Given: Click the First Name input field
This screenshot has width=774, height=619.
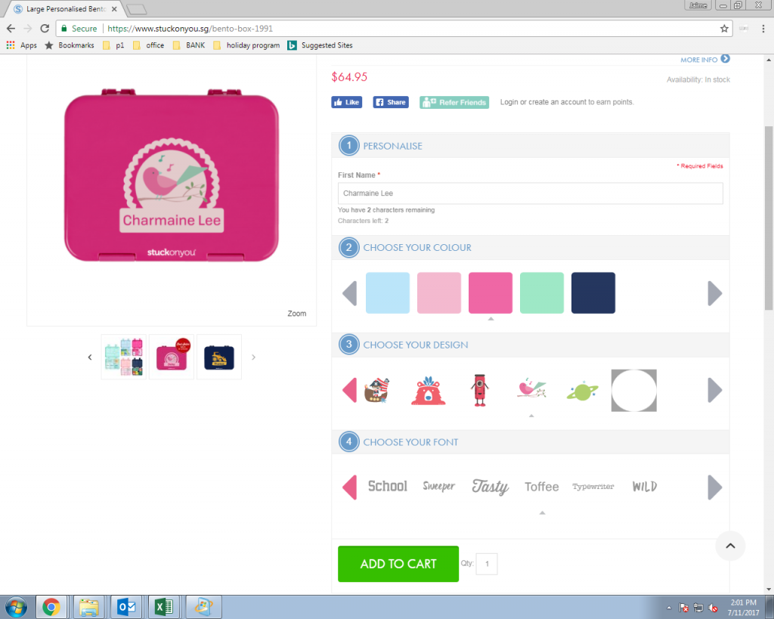Looking at the screenshot, I should 530,193.
